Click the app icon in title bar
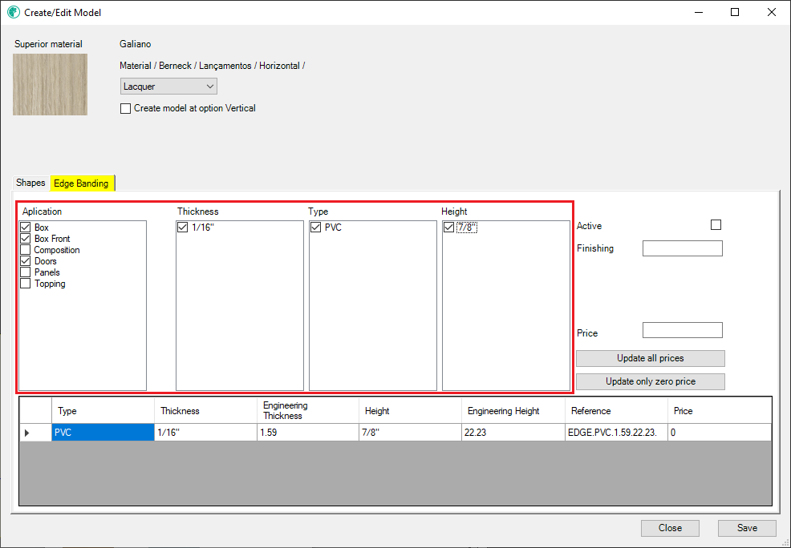 pyautogui.click(x=14, y=12)
